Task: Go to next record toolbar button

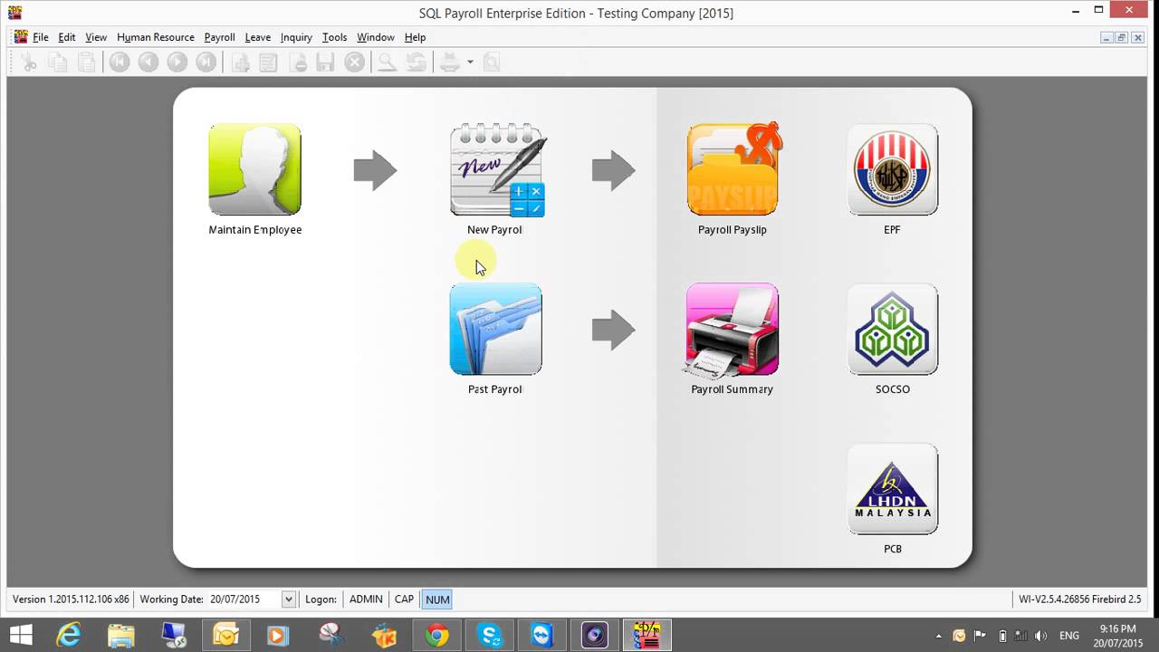Action: [x=177, y=62]
